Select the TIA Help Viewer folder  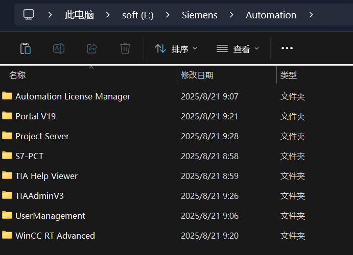click(x=46, y=176)
